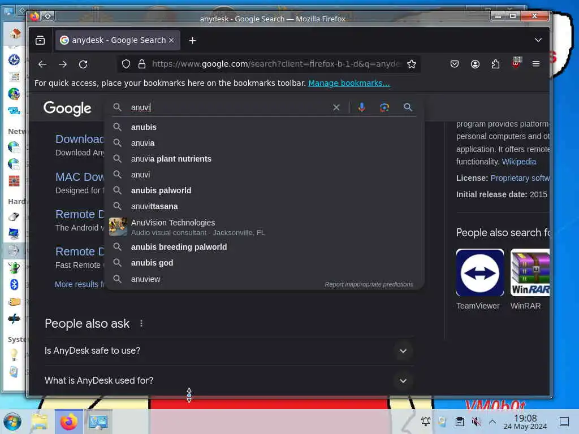Open a new tab with plus button
Screen dimensions: 579x434
[x=192, y=40]
